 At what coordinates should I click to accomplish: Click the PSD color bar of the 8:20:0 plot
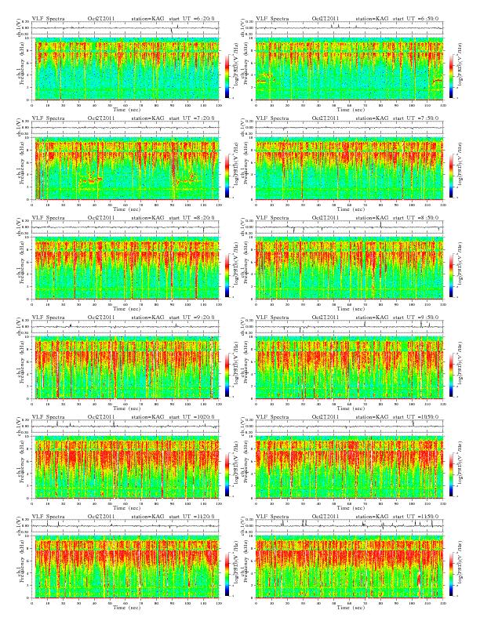[x=227, y=275]
